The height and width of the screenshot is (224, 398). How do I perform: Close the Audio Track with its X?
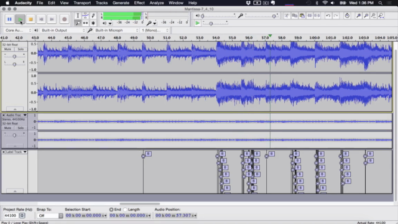tap(4, 115)
